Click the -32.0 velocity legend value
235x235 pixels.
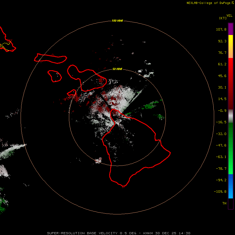pyautogui.click(x=221, y=134)
